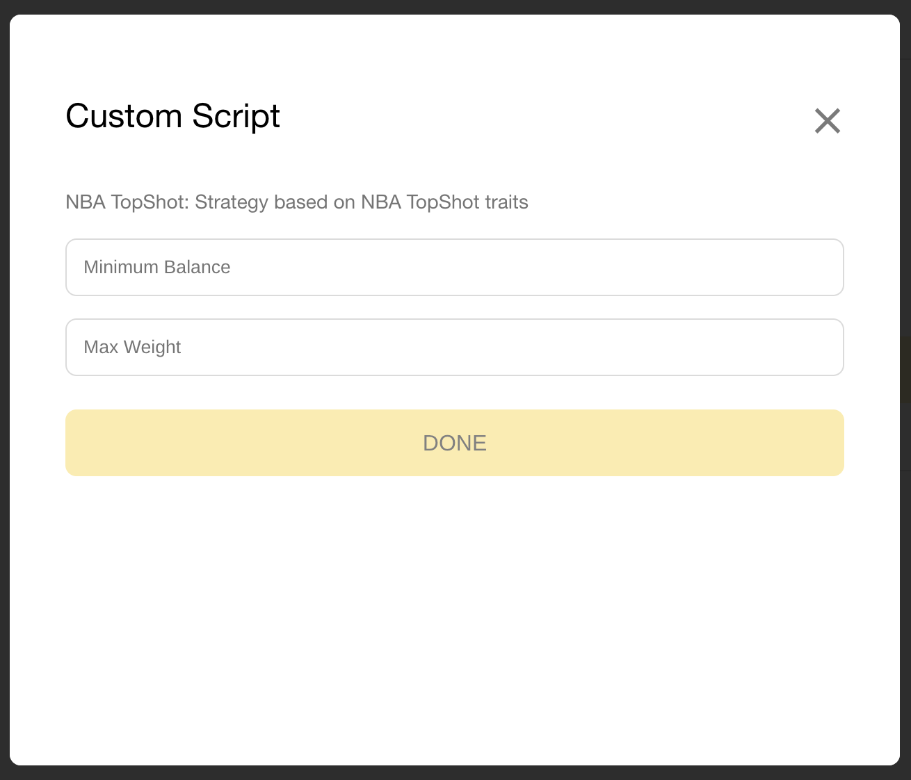
Task: Click the Minimum Balance input field
Action: click(x=455, y=268)
